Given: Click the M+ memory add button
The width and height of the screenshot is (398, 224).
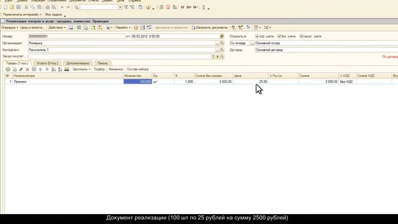Looking at the screenshot, I should 189,7.
